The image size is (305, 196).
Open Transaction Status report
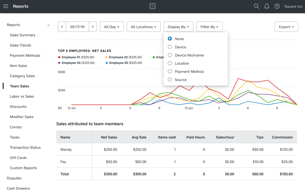(x=25, y=147)
